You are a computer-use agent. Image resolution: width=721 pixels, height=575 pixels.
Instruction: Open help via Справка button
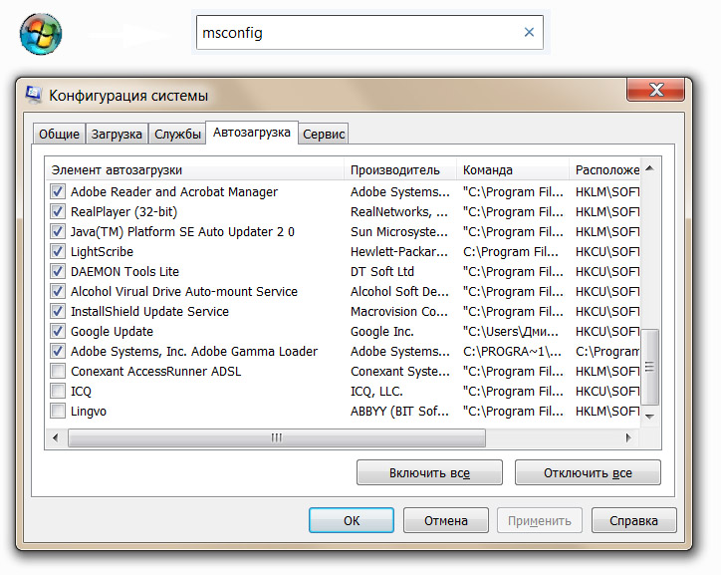tap(633, 520)
